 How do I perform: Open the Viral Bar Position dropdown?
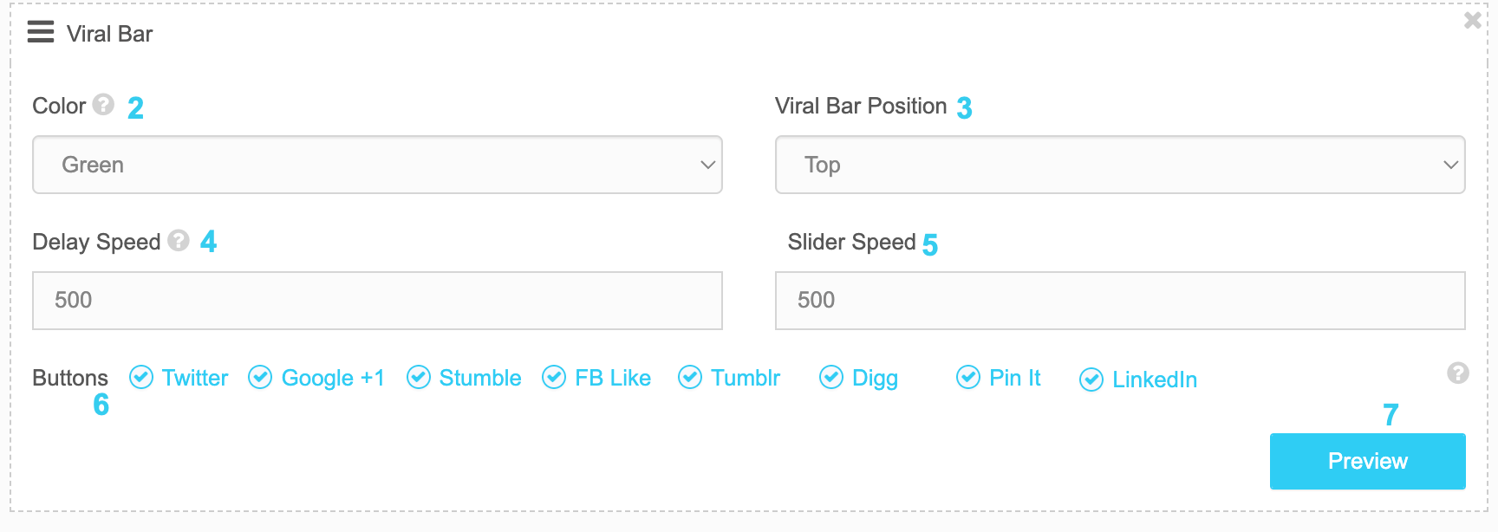coord(1120,165)
